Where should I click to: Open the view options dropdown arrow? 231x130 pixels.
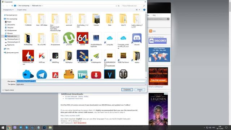(x=139, y=10)
